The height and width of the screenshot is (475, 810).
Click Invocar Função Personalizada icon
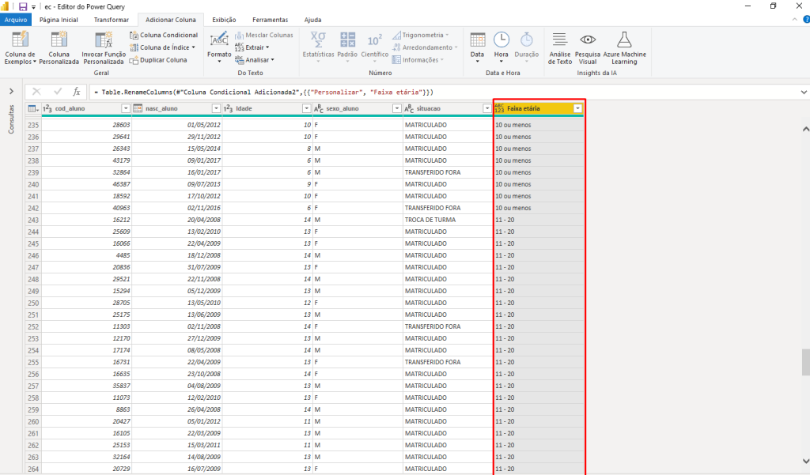click(x=104, y=40)
